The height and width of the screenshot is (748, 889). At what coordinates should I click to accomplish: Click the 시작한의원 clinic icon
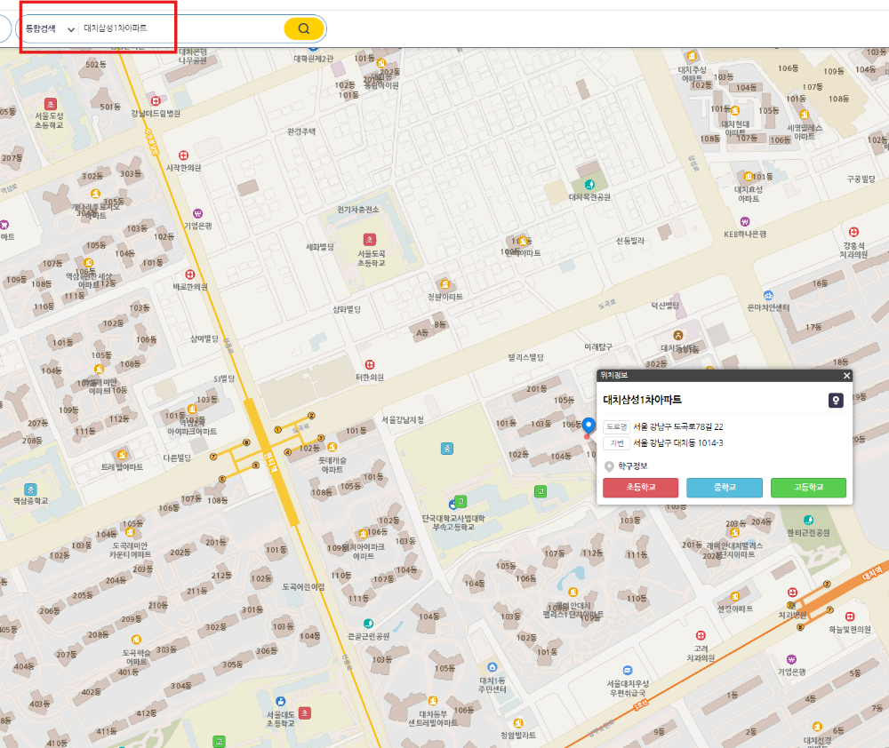(184, 155)
